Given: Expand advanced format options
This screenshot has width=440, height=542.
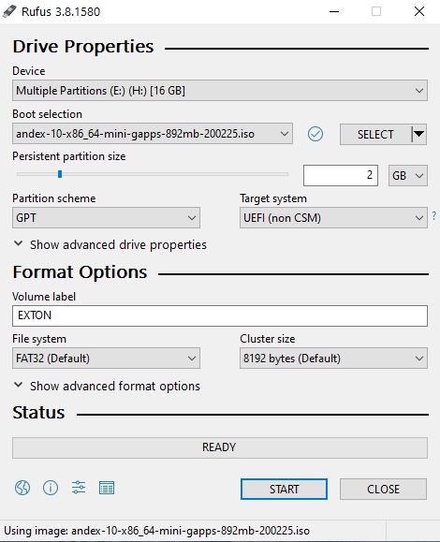Looking at the screenshot, I should tap(107, 386).
